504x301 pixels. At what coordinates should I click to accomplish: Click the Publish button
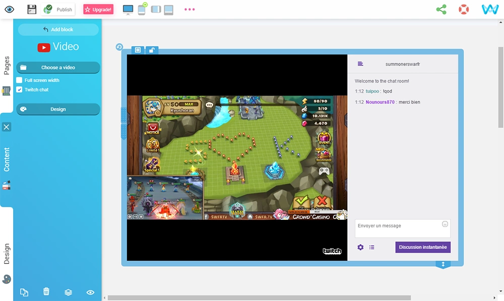(x=58, y=9)
